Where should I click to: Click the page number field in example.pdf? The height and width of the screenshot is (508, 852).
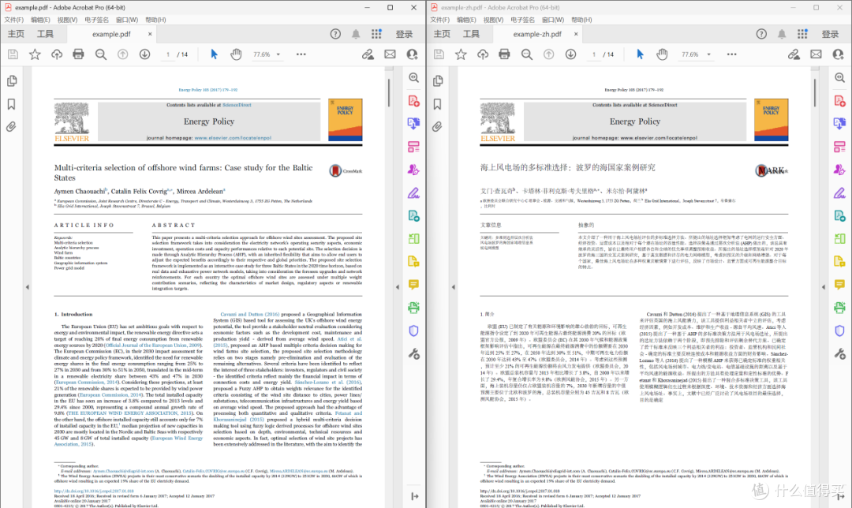168,54
